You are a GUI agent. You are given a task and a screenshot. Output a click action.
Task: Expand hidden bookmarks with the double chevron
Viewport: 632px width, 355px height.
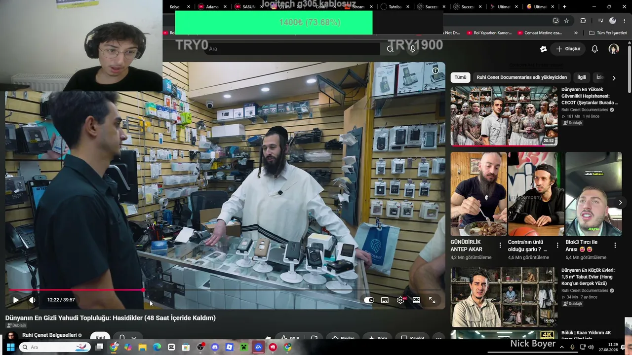click(576, 33)
